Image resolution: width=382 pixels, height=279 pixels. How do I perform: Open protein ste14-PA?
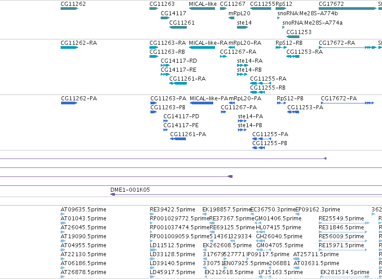pyautogui.click(x=242, y=121)
